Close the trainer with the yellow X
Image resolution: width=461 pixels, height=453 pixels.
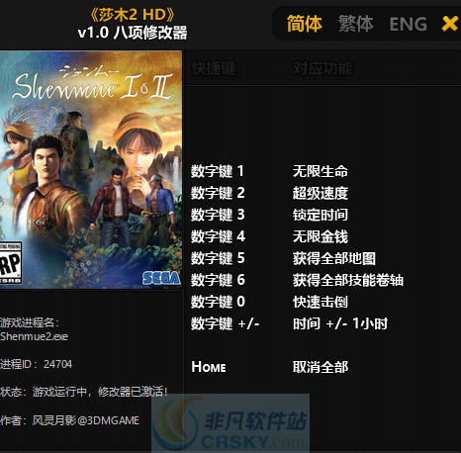[x=450, y=24]
